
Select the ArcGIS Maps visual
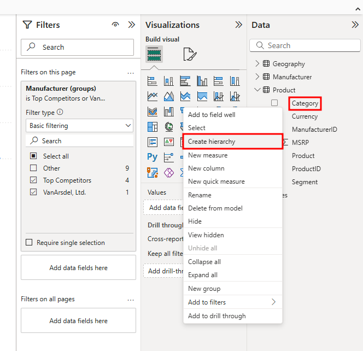coord(153,172)
